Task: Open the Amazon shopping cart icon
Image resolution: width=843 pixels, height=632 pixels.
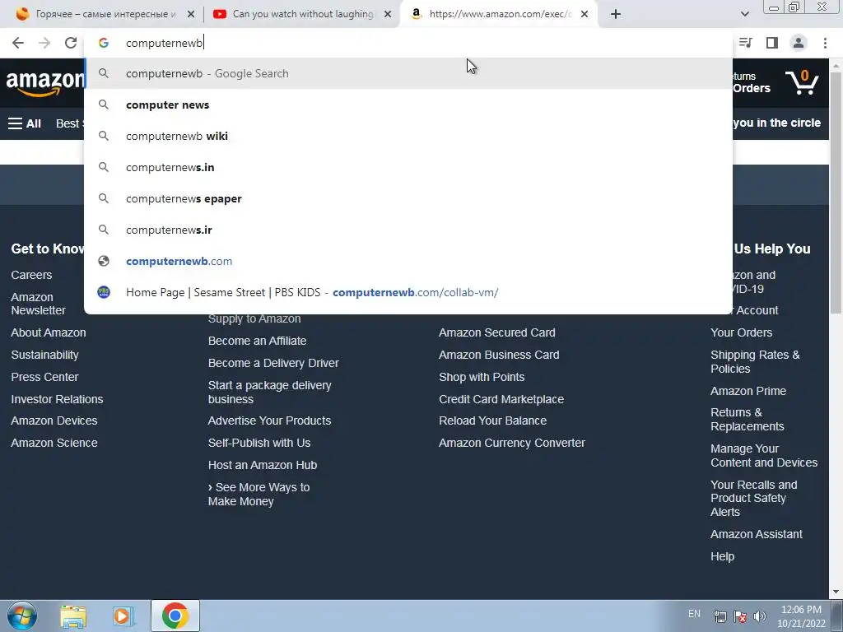Action: point(802,83)
